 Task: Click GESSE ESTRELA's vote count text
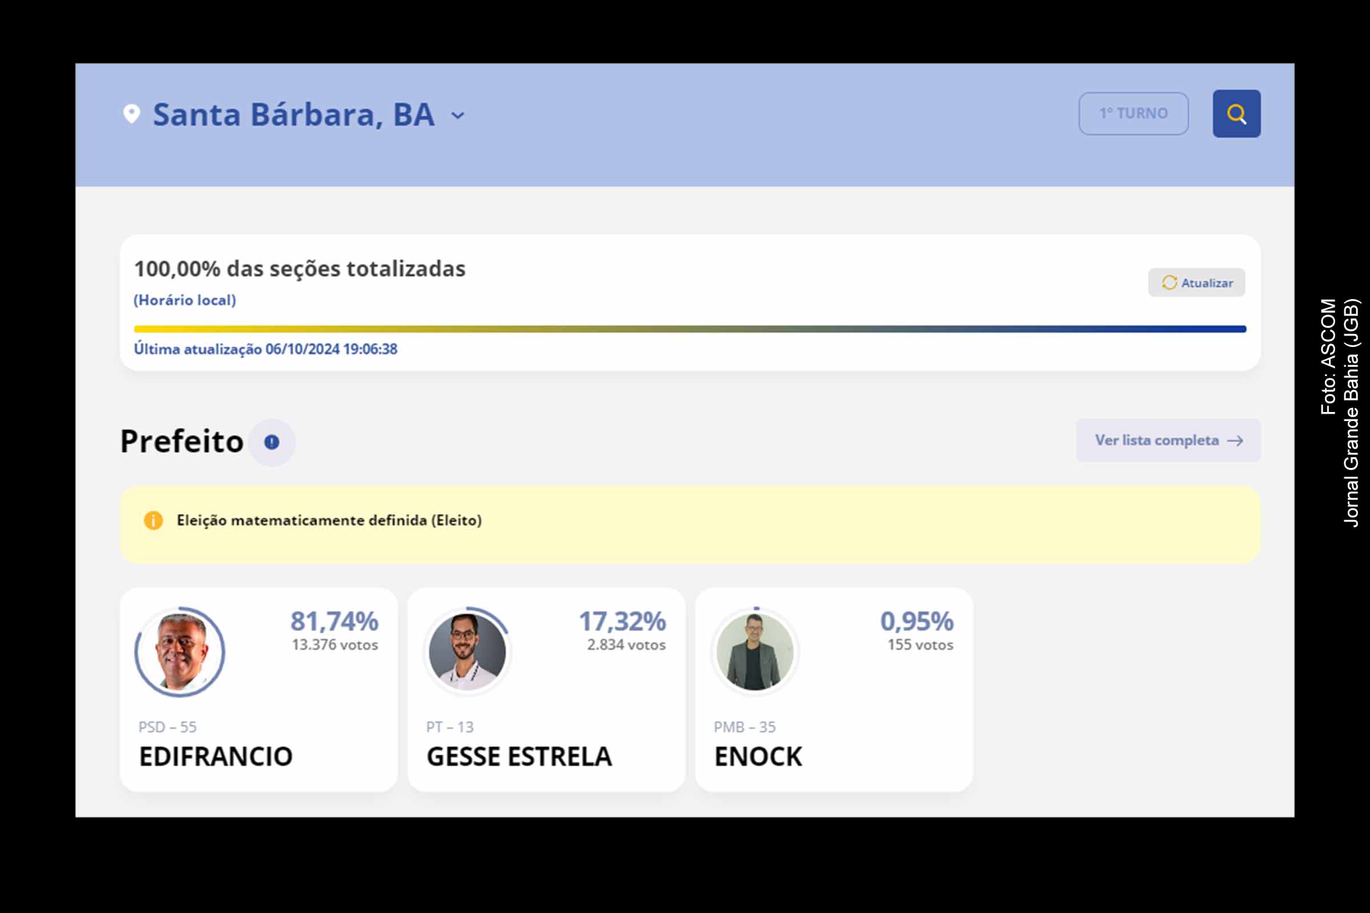(626, 645)
